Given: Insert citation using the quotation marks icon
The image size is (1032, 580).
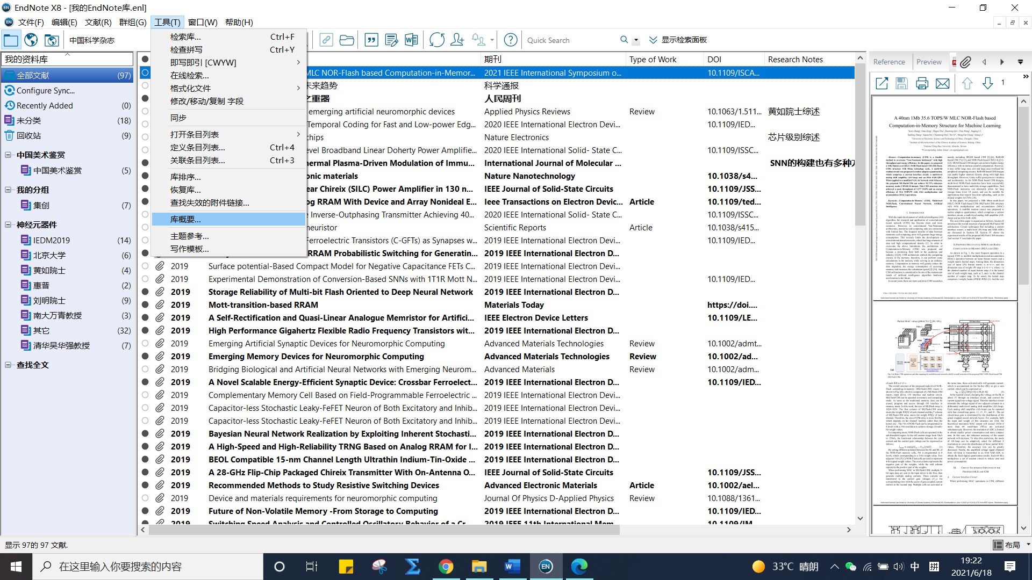Looking at the screenshot, I should 371,40.
